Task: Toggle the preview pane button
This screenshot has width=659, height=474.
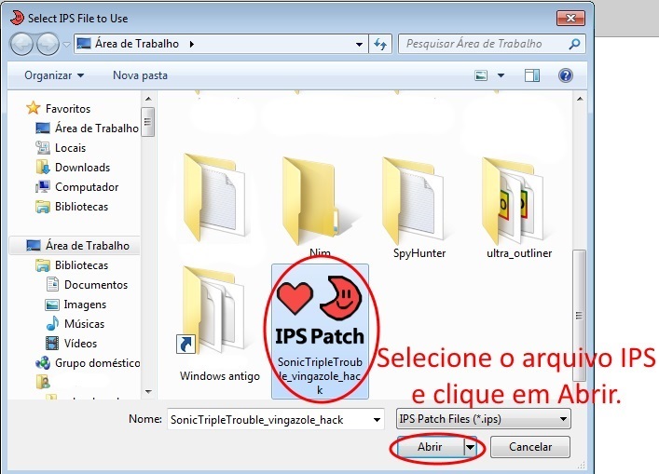Action: point(532,75)
